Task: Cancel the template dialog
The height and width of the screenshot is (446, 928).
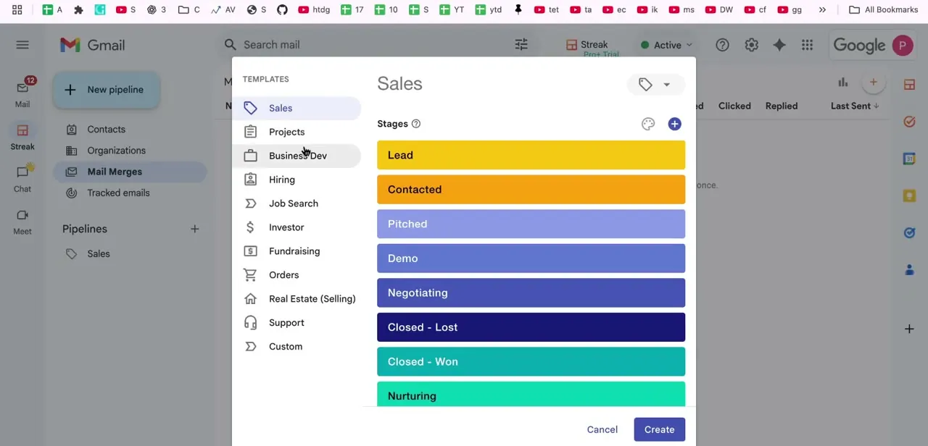Action: tap(602, 429)
